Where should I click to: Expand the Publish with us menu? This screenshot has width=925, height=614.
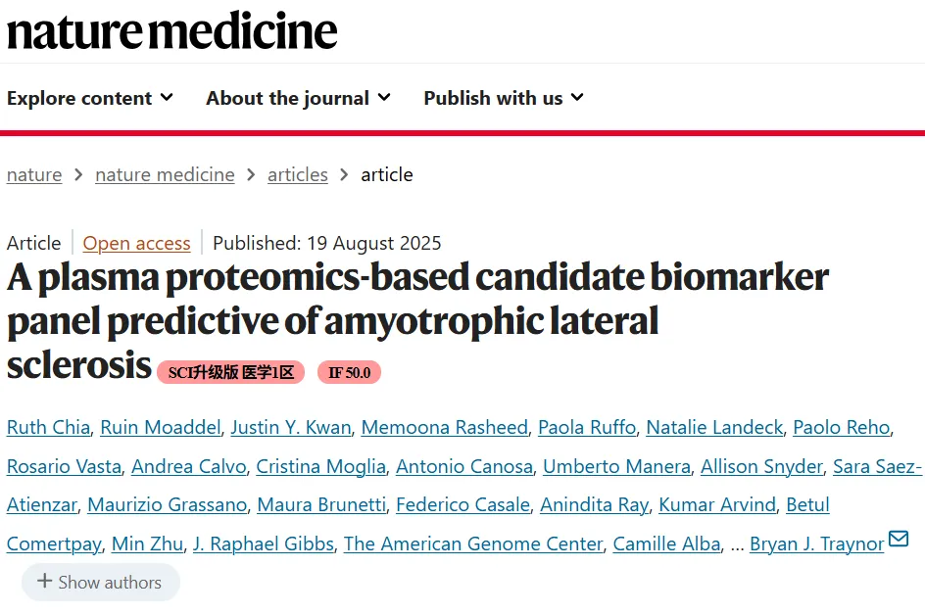[503, 98]
